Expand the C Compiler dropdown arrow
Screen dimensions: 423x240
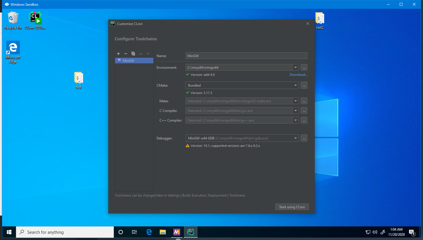click(296, 110)
